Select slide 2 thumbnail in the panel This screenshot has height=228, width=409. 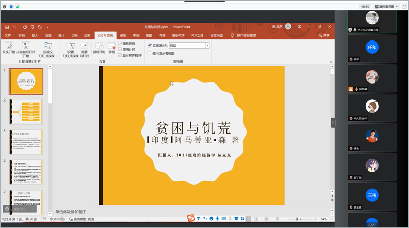(x=26, y=112)
